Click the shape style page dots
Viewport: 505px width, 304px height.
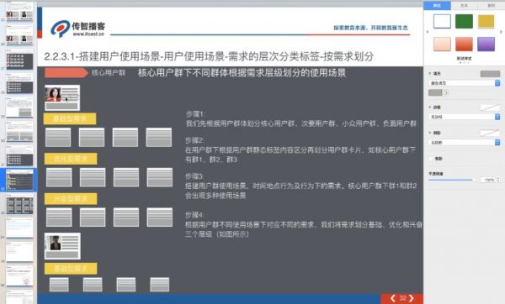(x=464, y=63)
